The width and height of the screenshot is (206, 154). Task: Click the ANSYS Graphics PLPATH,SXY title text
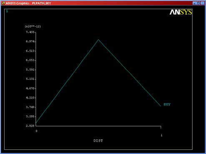(x=28, y=3)
